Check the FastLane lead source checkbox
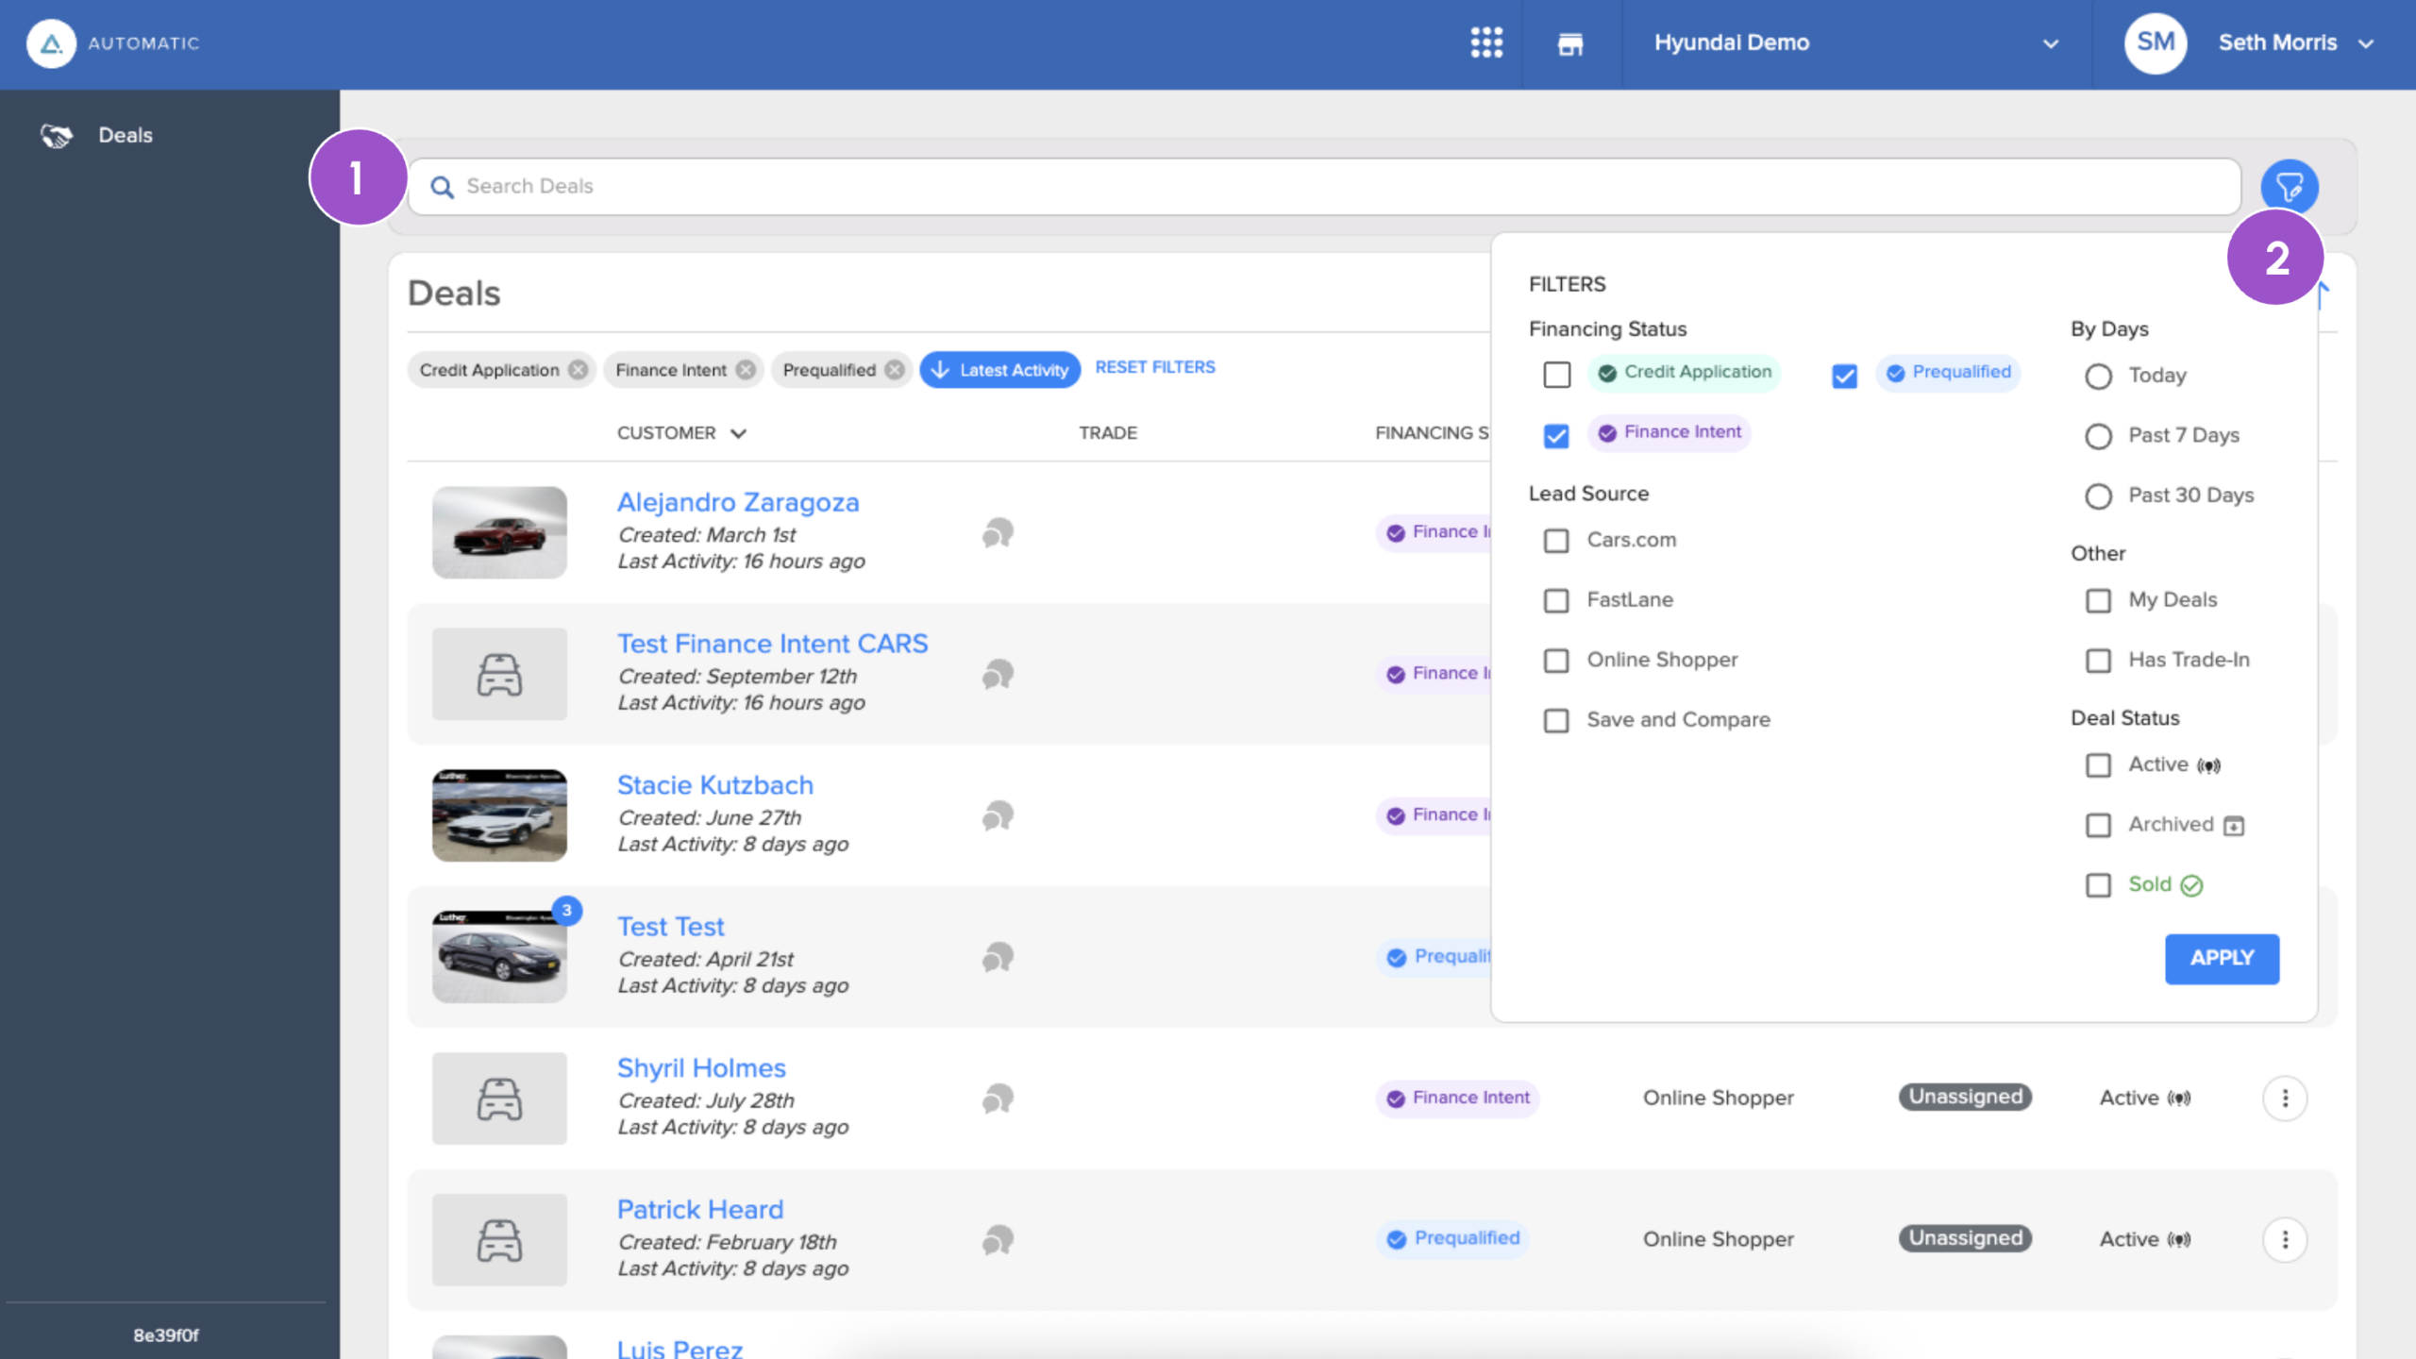 pos(1556,600)
